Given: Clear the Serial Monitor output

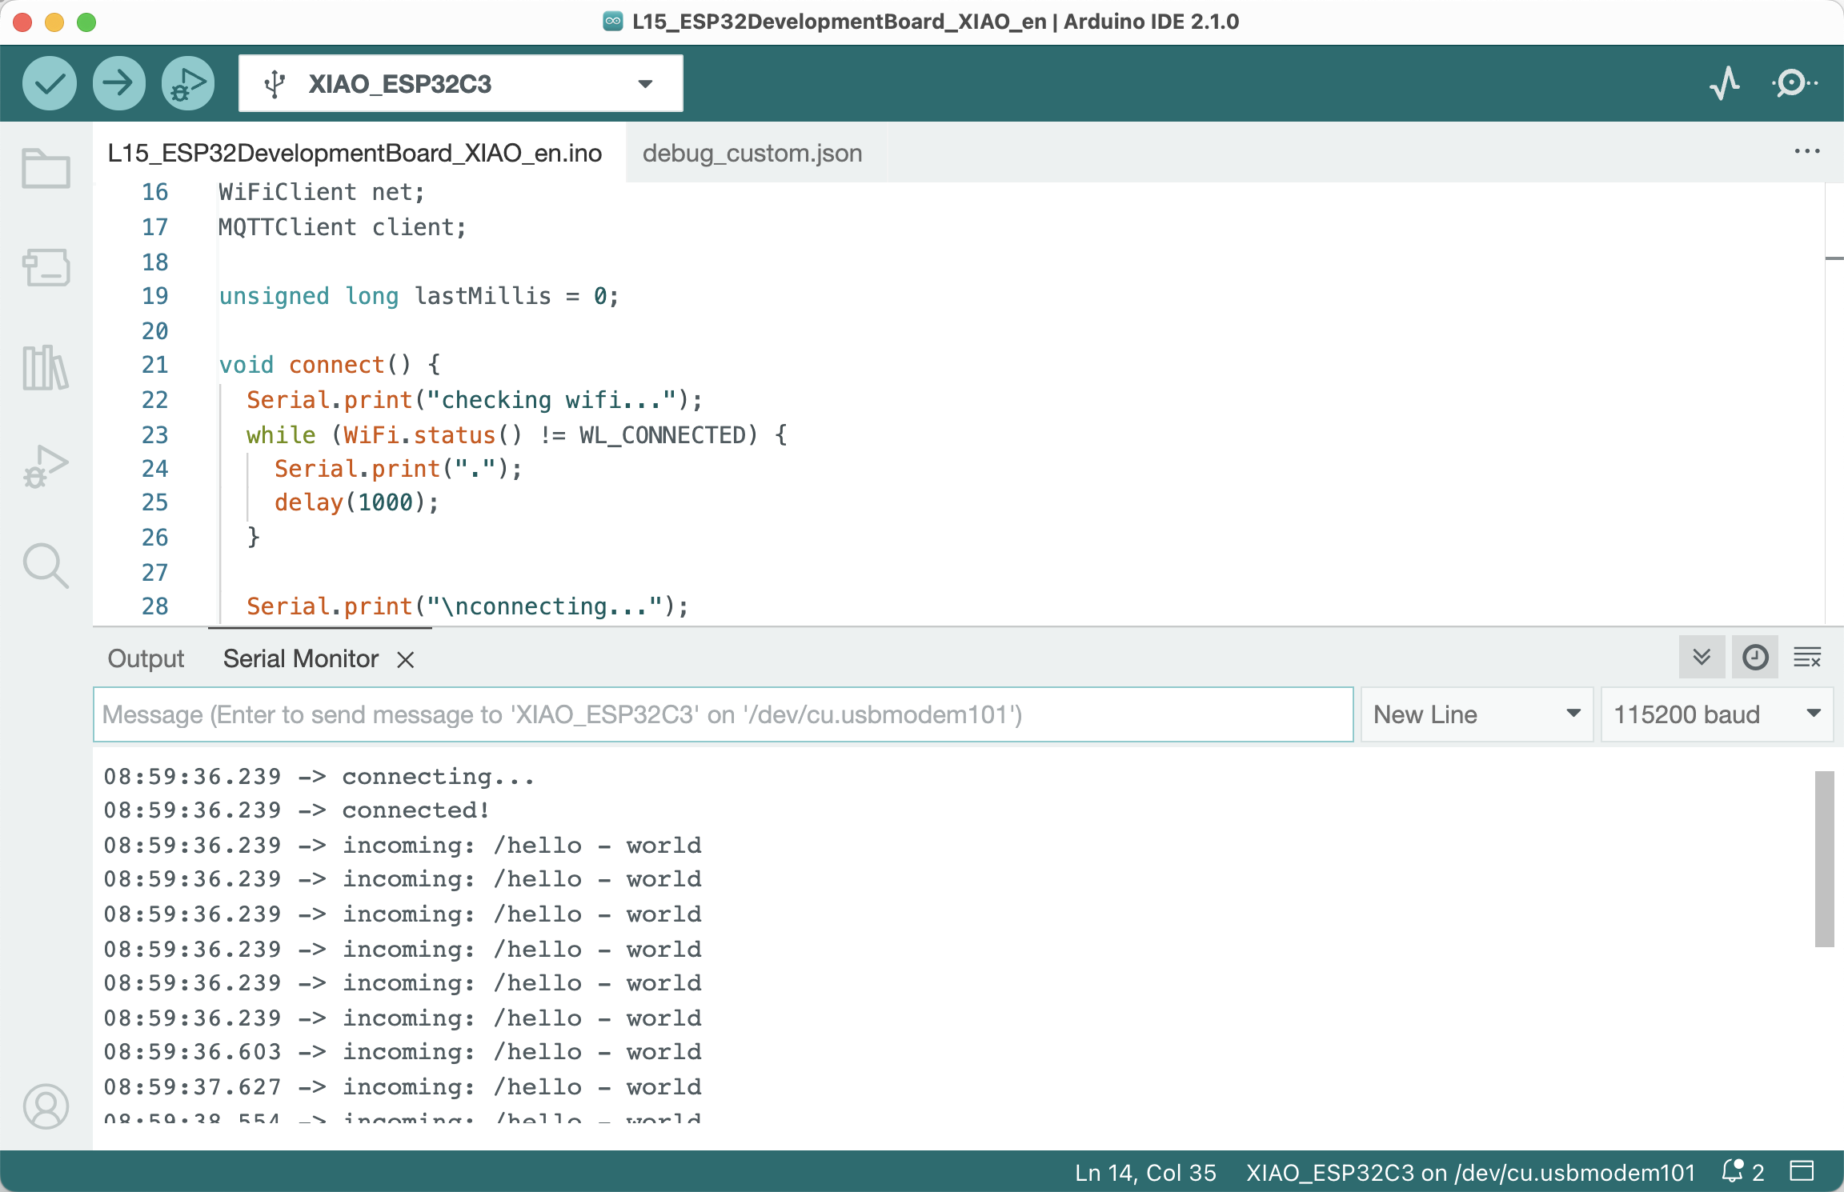Looking at the screenshot, I should (x=1808, y=658).
